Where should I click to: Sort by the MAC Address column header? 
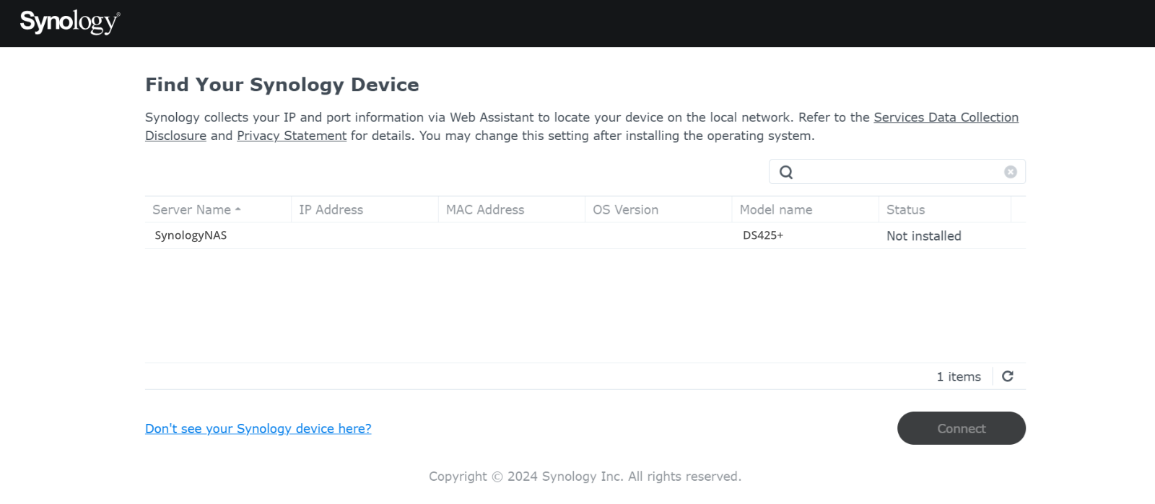(485, 210)
